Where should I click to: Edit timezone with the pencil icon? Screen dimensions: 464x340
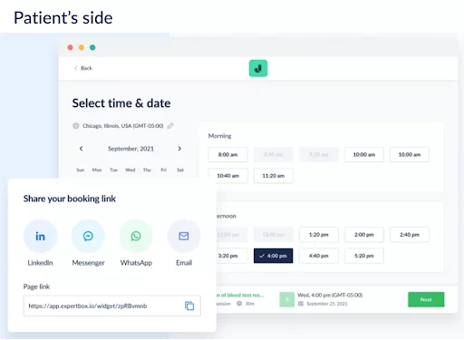coord(170,125)
